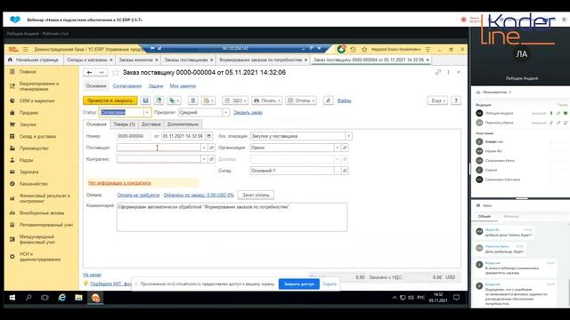The height and width of the screenshot is (320, 570).
Task: Click the Закрыть заказ link
Action: coord(248,113)
